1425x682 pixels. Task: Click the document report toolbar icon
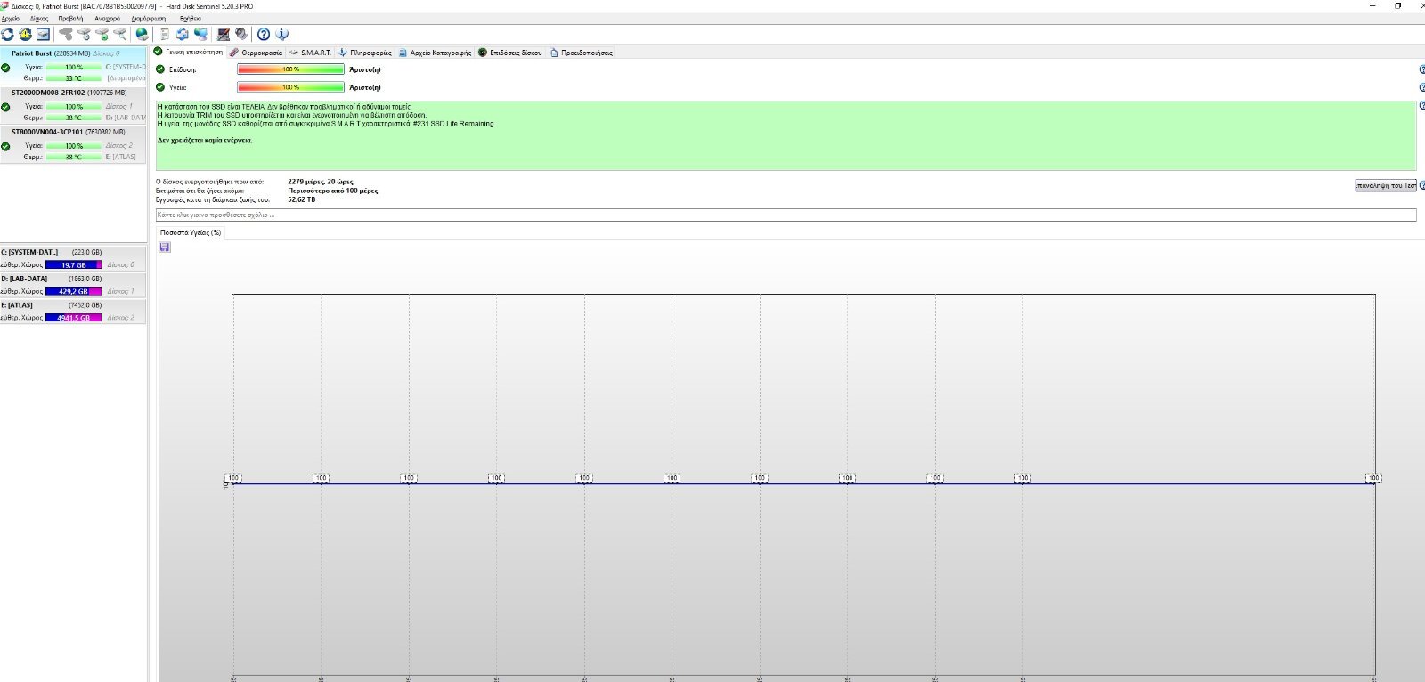pyautogui.click(x=165, y=34)
